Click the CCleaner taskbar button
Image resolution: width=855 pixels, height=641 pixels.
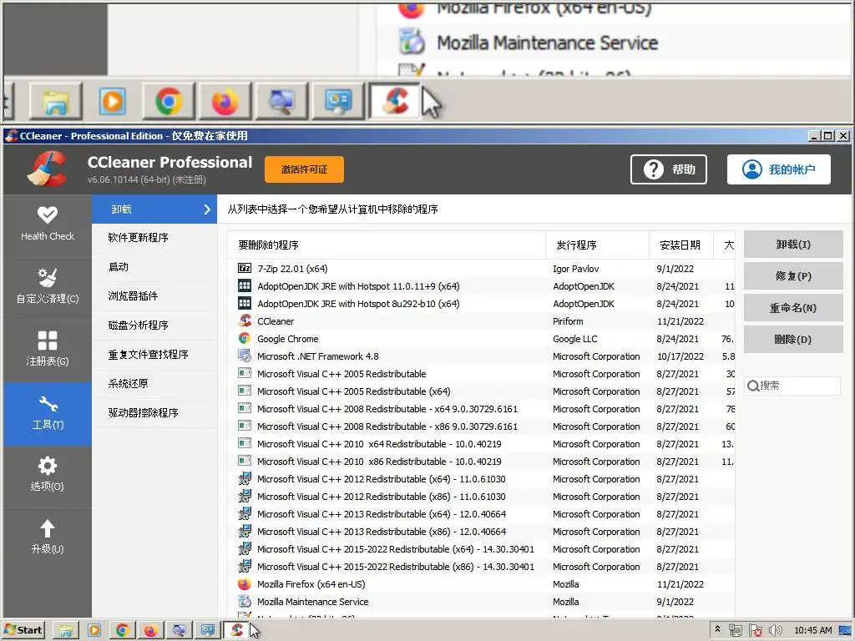236,630
